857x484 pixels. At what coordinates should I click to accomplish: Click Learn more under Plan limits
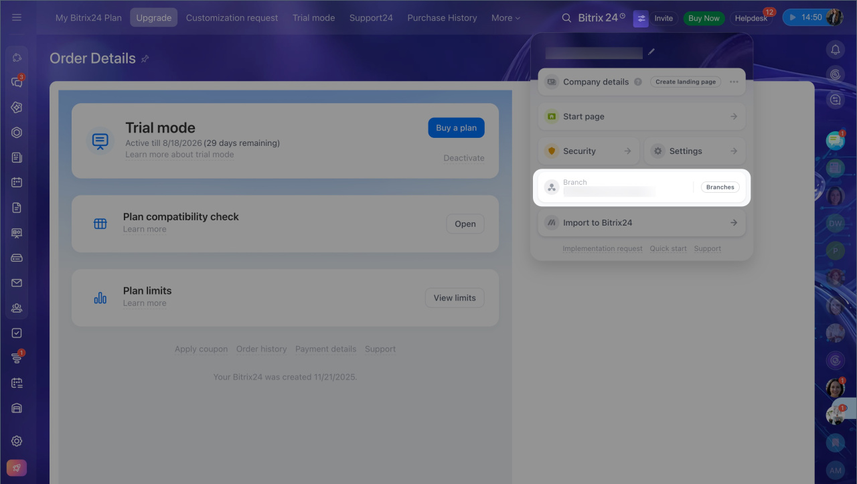(145, 303)
